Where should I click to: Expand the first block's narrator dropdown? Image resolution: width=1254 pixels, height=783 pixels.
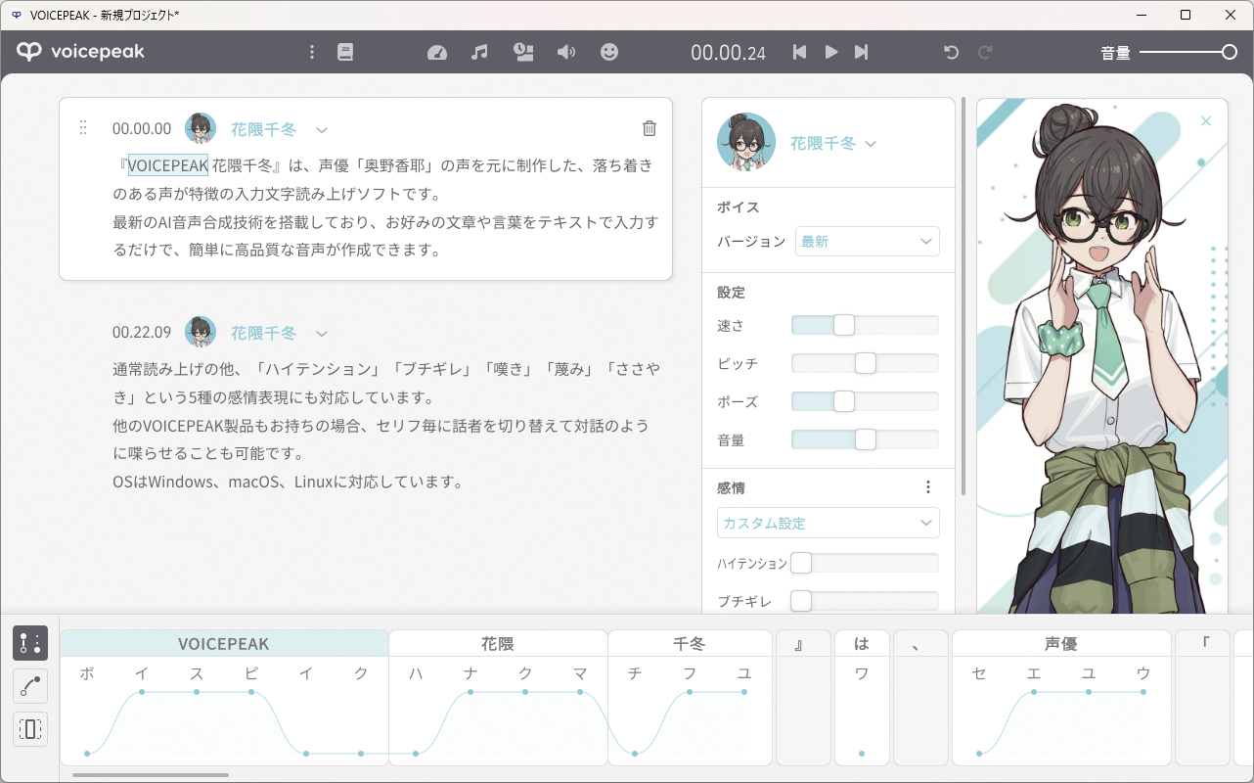[x=322, y=129]
